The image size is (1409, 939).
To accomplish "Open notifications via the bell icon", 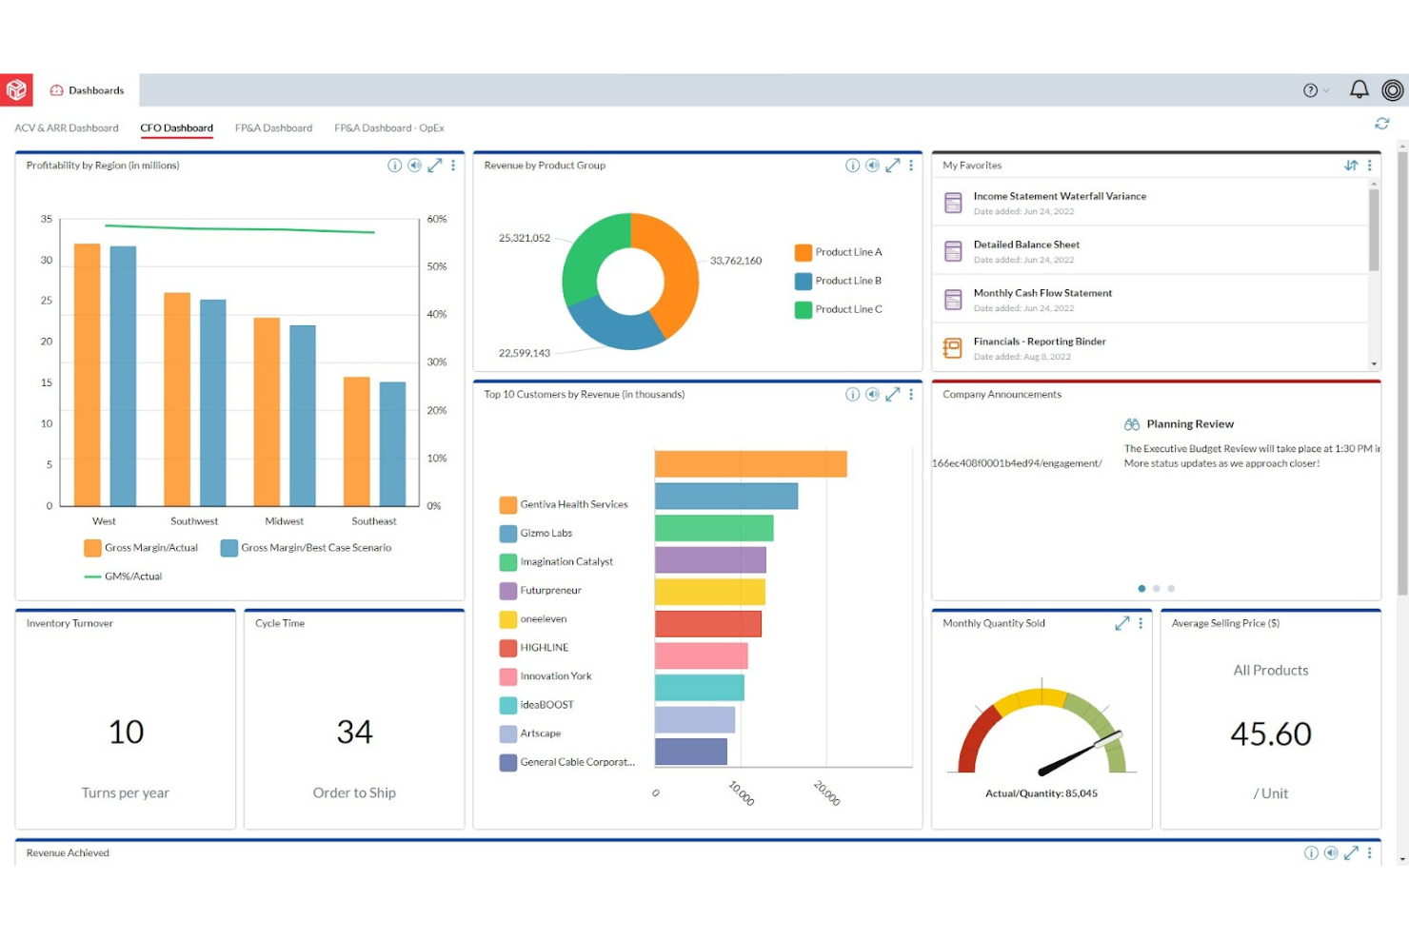I will 1358,89.
